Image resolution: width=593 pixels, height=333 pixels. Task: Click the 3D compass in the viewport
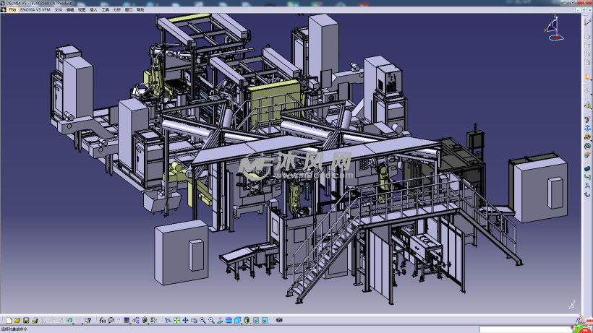pos(552,28)
